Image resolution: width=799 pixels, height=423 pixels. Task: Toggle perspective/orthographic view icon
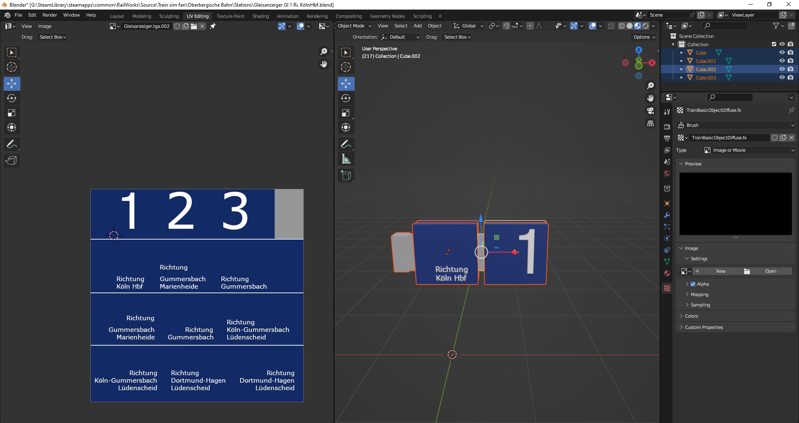click(x=650, y=124)
